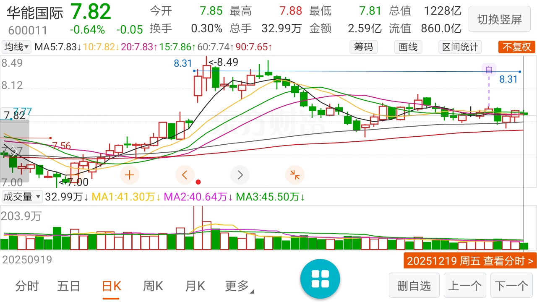537x302 pixels.
Task: Tap the collapse arrows shrink icon
Action: [x=295, y=175]
